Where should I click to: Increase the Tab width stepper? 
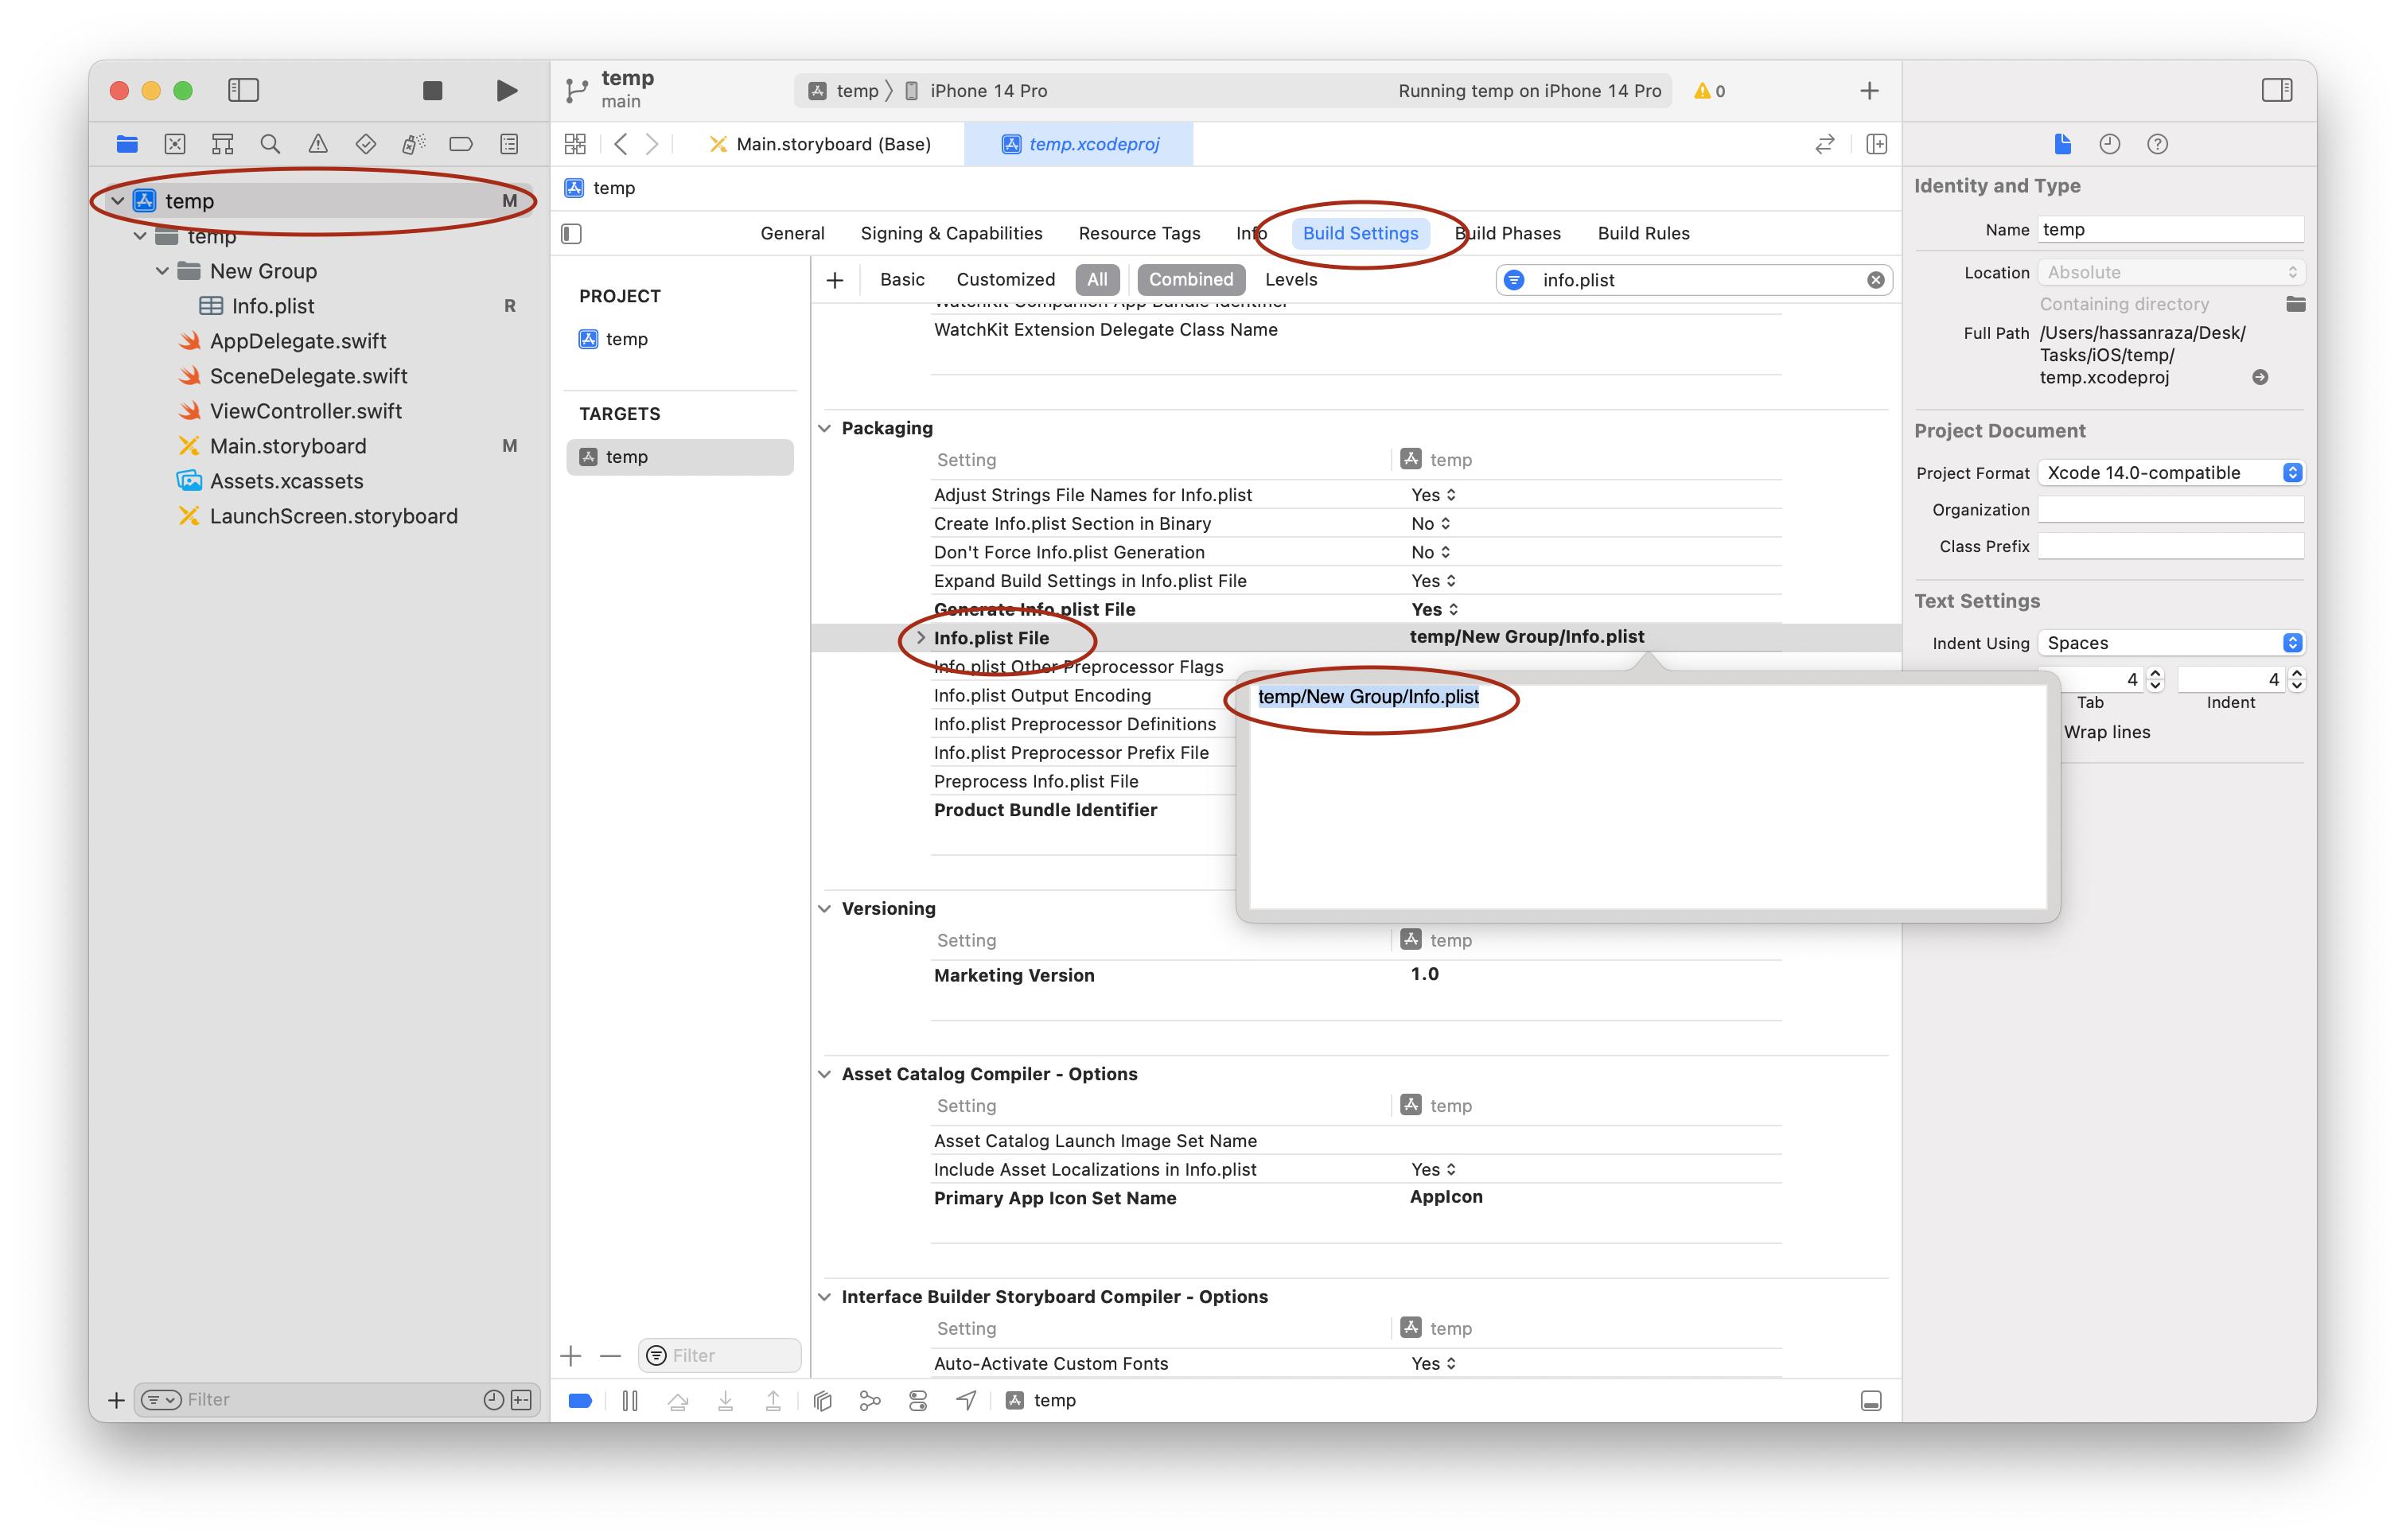pyautogui.click(x=2155, y=674)
